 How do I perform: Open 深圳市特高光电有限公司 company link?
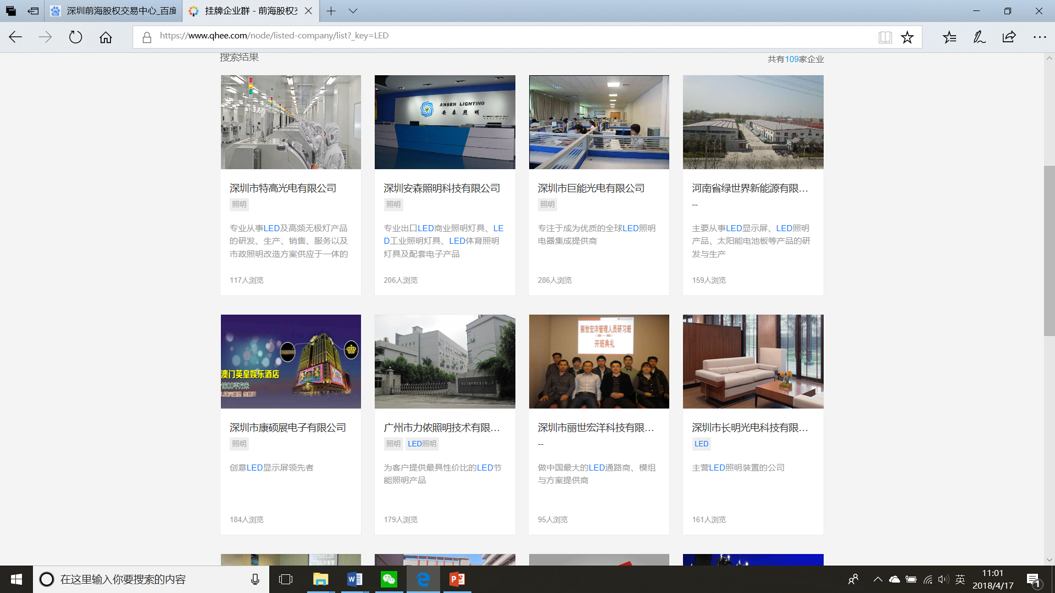(x=283, y=188)
